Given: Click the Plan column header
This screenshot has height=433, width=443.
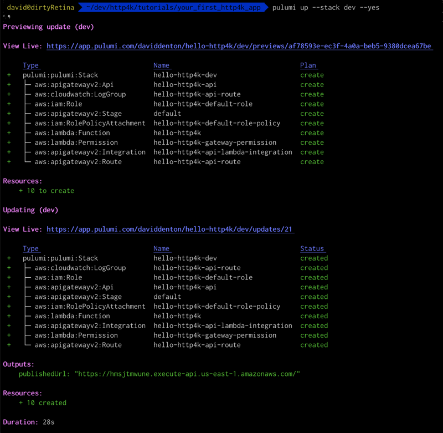Looking at the screenshot, I should pos(308,65).
